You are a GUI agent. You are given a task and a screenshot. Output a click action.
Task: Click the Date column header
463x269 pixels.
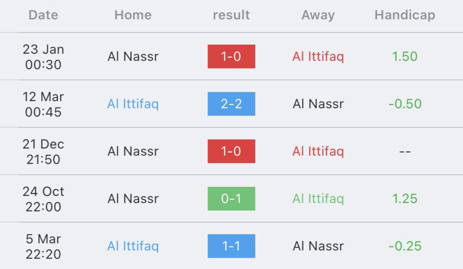(43, 15)
